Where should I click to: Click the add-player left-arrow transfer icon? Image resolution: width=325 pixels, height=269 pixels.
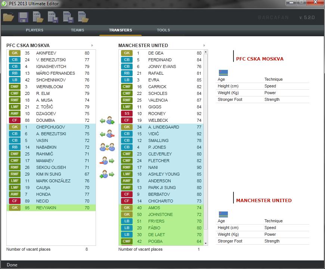(x=107, y=120)
